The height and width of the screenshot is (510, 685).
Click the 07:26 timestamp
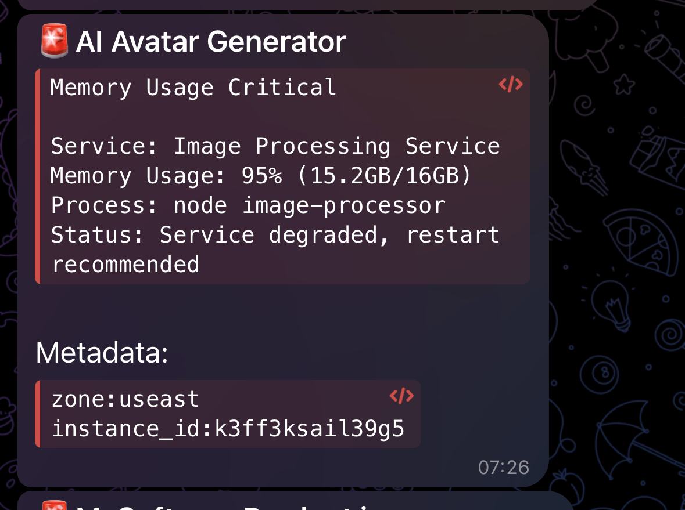tap(503, 467)
